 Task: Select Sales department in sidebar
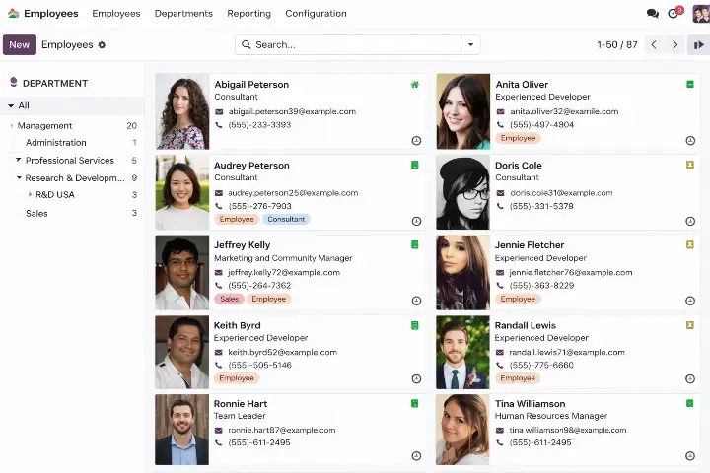(36, 213)
